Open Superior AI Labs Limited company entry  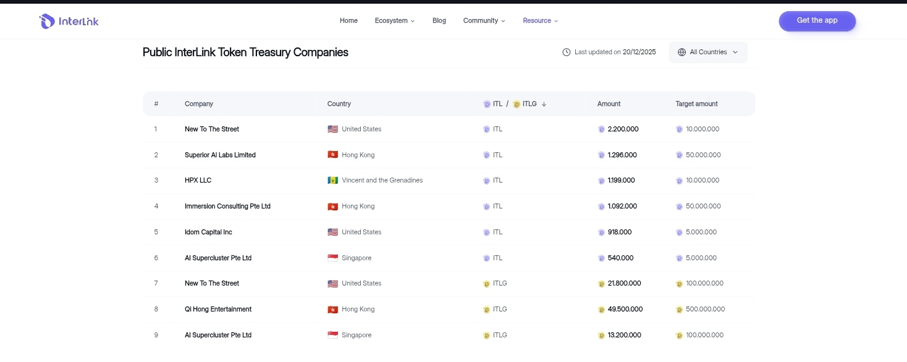click(220, 155)
